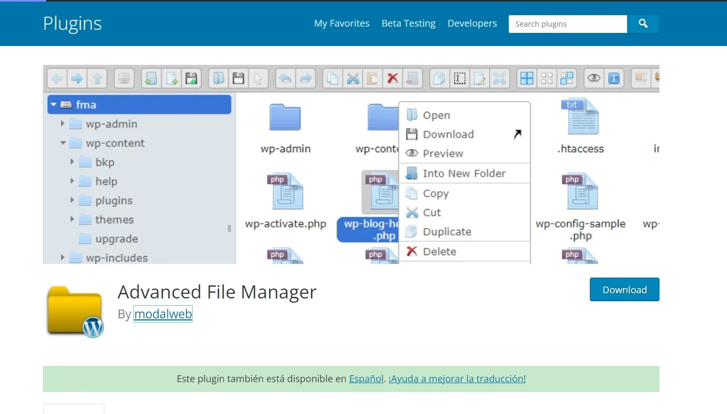Click the empty folder toolbar icon
The width and height of the screenshot is (727, 414).
point(412,78)
